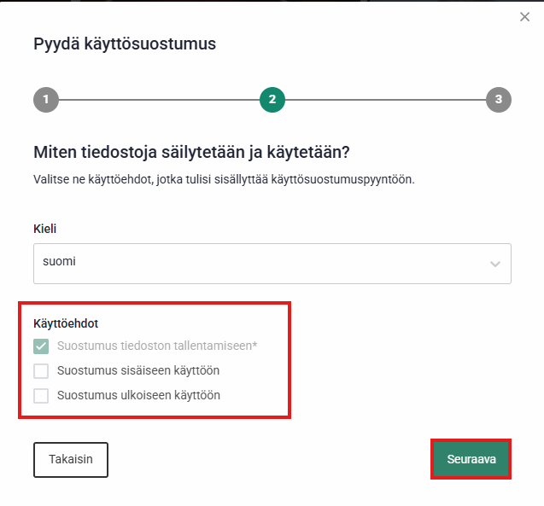
Task: Click the 'Suostumus ulkoiseen käyttöön' label text
Action: (x=138, y=396)
